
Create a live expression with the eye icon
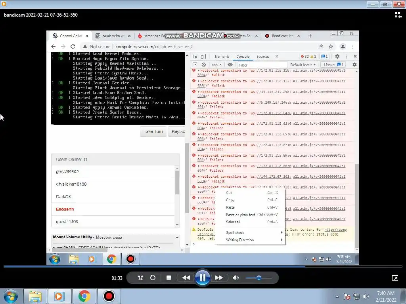click(230, 65)
